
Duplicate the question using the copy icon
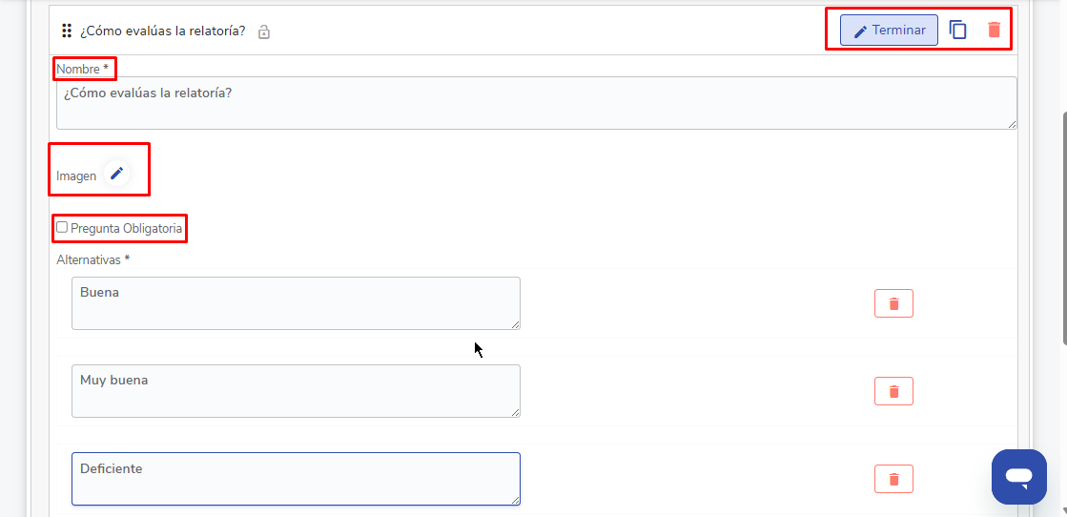tap(958, 31)
